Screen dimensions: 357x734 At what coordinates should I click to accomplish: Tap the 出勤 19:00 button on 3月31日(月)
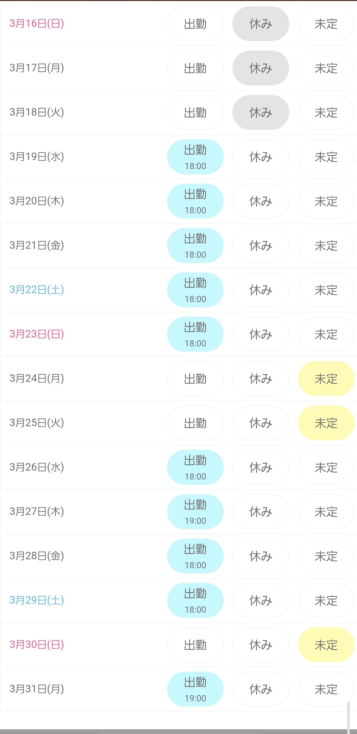coord(195,689)
